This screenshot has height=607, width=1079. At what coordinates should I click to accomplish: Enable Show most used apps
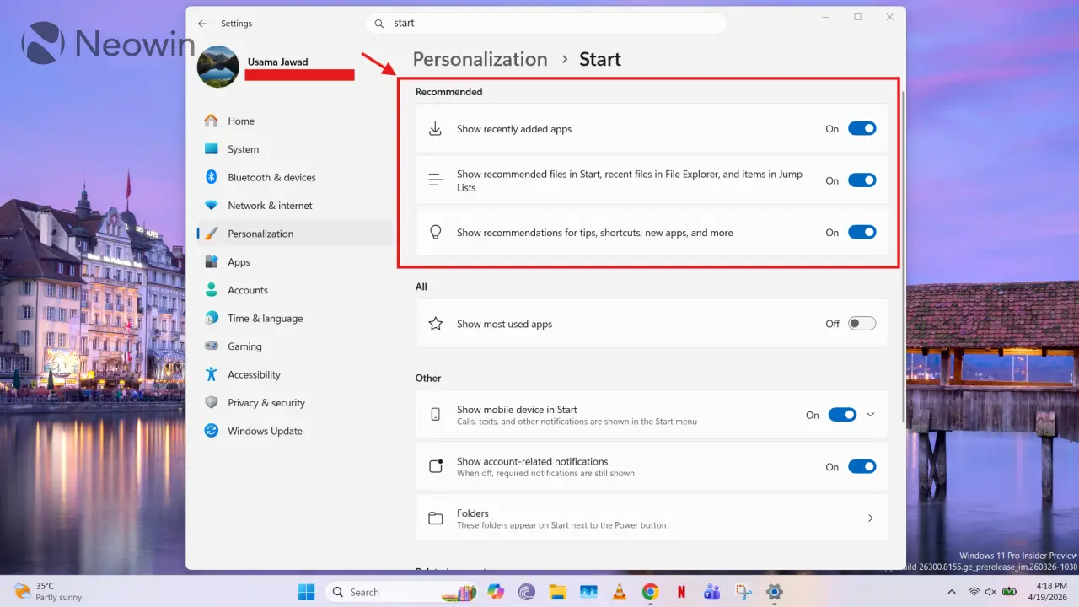coord(862,323)
